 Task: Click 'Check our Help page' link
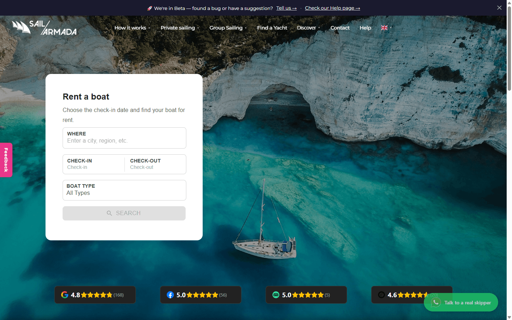332,8
